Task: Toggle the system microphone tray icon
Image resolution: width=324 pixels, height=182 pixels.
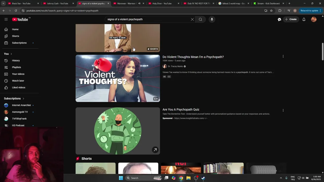Action: click(286, 178)
